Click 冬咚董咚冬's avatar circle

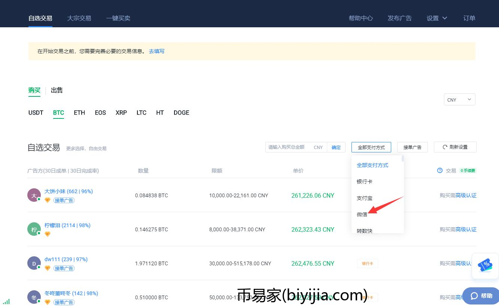point(34,297)
